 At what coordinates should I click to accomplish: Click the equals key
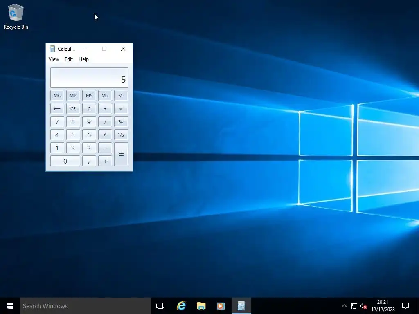121,154
